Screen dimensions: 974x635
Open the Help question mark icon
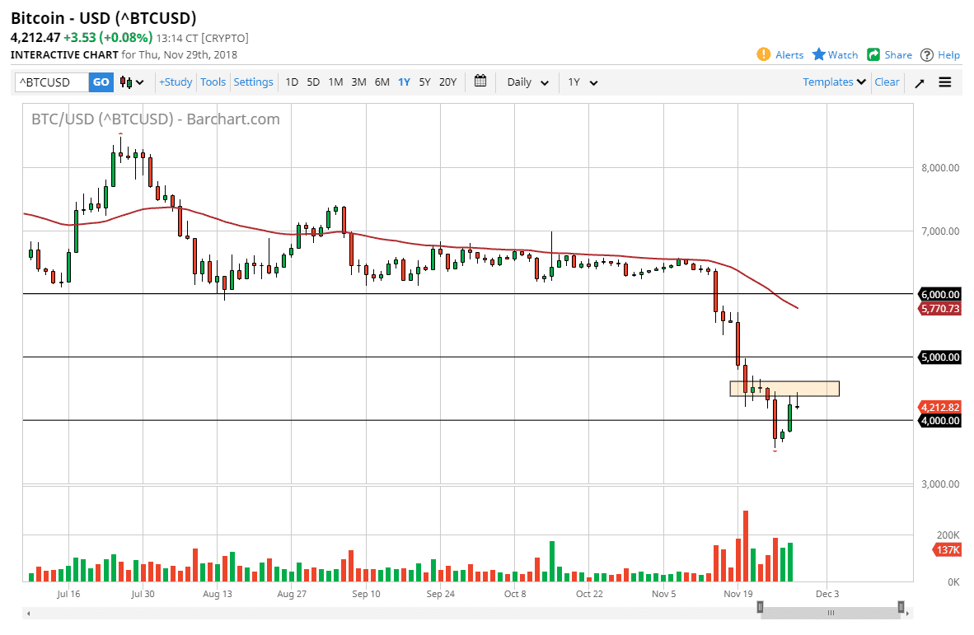(929, 54)
